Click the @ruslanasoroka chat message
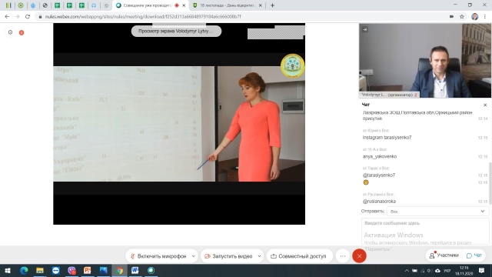The width and height of the screenshot is (492, 277). coord(379,202)
